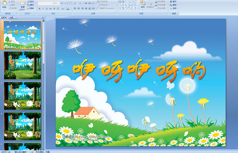Click the bullets list icon
Screen dimensions: 238x153
(75, 3)
